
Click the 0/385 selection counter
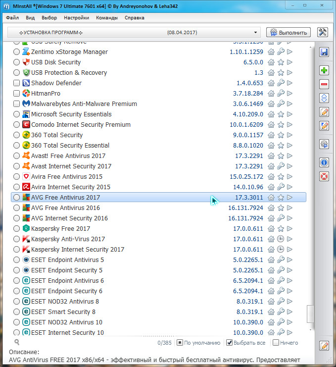(164, 343)
